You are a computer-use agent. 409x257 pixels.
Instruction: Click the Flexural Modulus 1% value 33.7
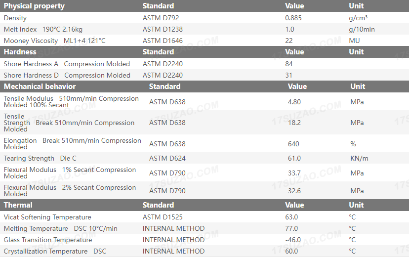point(294,173)
